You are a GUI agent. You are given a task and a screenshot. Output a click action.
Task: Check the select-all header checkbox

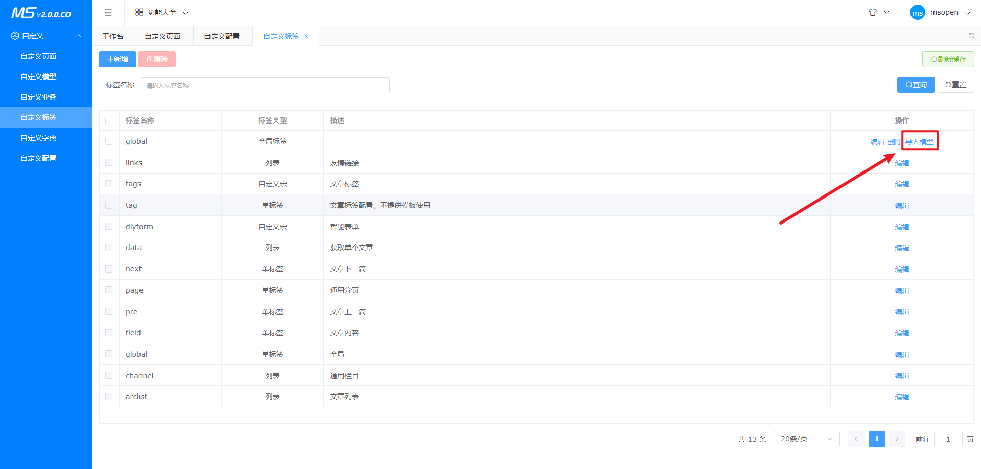coord(109,120)
